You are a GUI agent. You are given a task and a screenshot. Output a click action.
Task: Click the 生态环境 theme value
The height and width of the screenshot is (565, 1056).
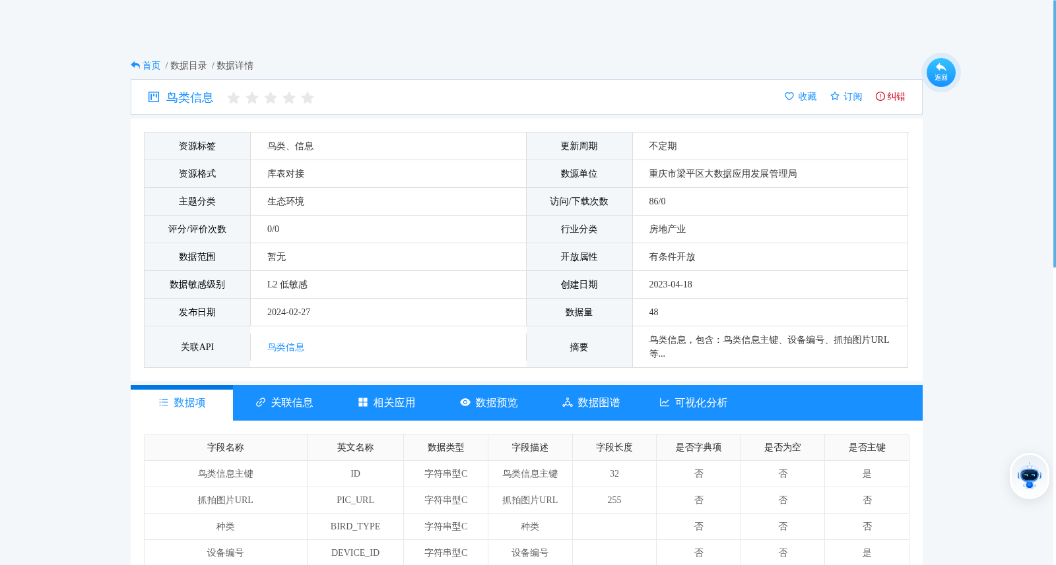[x=286, y=201]
